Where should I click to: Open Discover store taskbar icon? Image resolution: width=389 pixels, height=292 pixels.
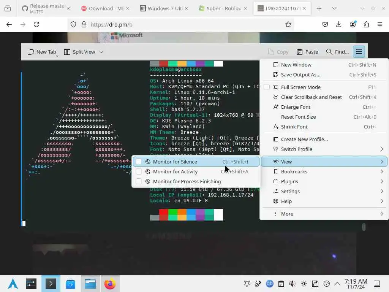pyautogui.click(x=71, y=284)
